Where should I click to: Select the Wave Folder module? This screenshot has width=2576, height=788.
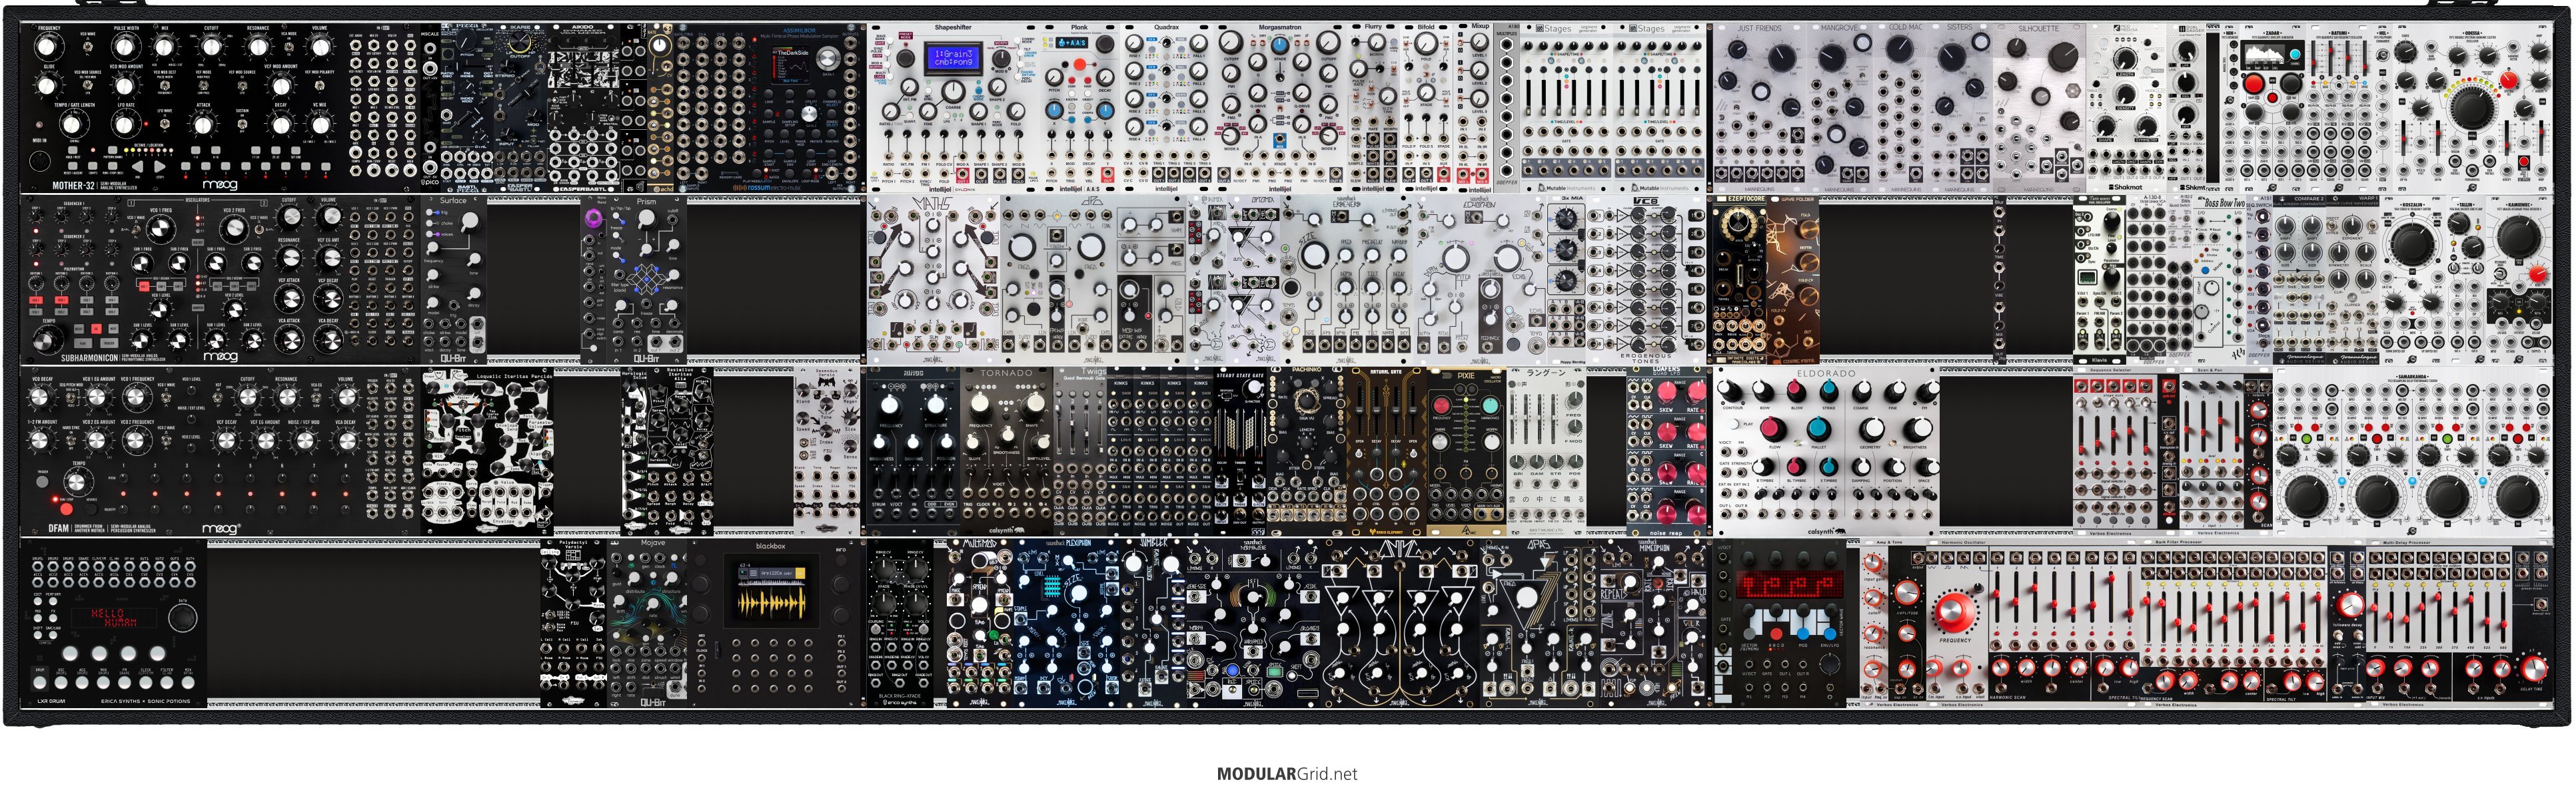pos(1792,280)
